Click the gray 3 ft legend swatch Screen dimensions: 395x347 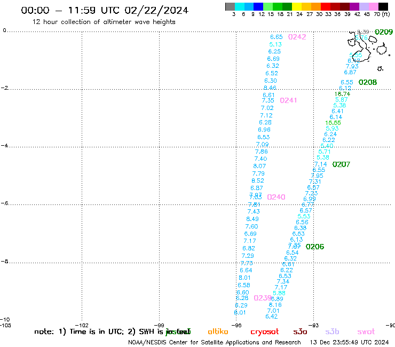(230, 6)
